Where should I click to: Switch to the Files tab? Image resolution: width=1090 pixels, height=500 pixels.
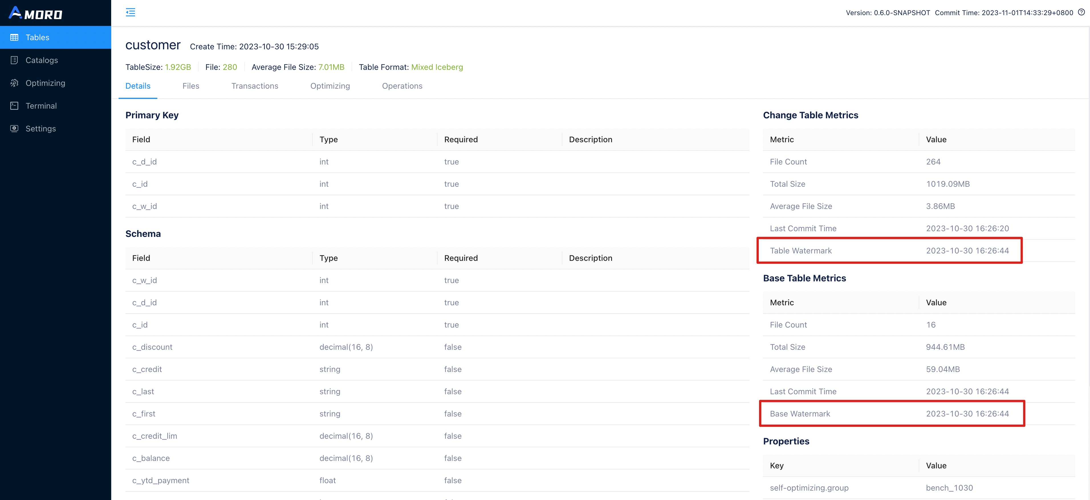(x=190, y=86)
